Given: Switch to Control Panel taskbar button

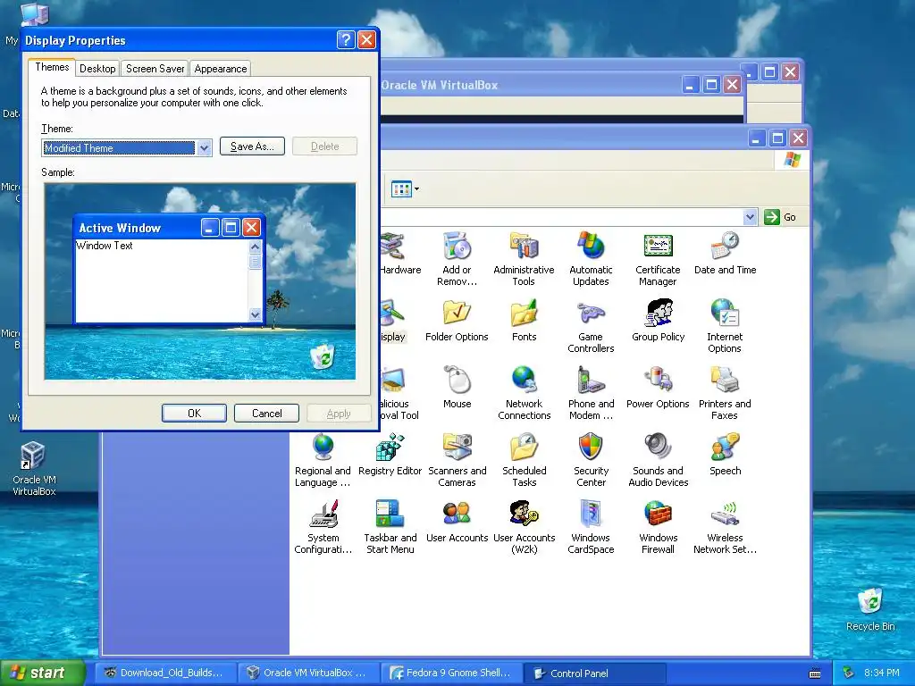Looking at the screenshot, I should tap(594, 673).
